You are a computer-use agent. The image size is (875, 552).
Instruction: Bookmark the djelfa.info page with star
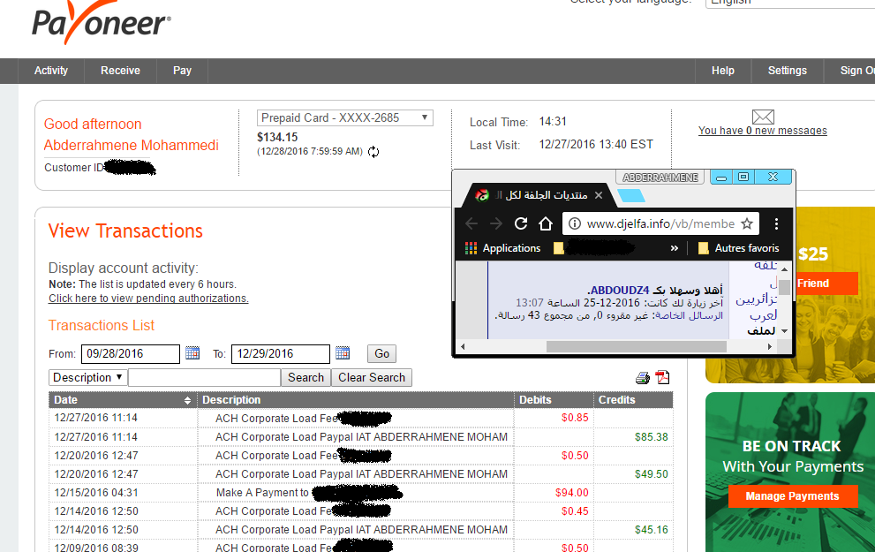click(747, 223)
